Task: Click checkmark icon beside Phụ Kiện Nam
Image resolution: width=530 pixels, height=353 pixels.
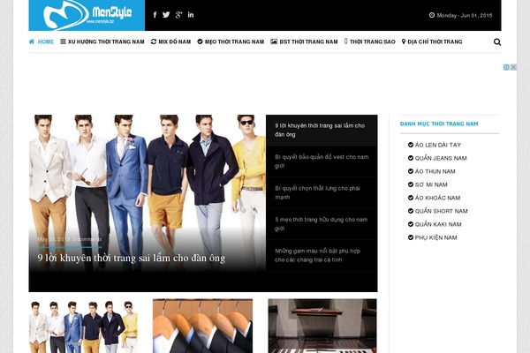Action: tap(411, 237)
